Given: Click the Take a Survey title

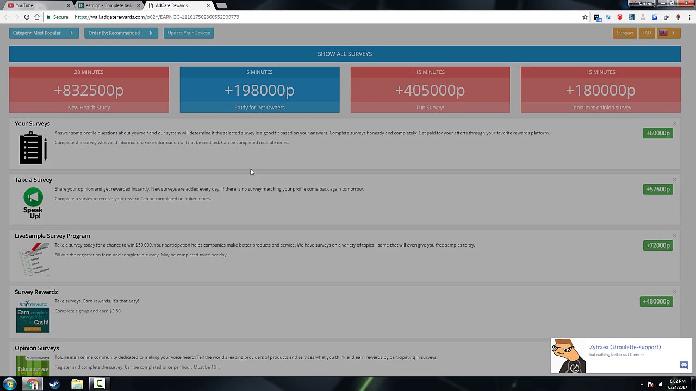Looking at the screenshot, I should [33, 179].
